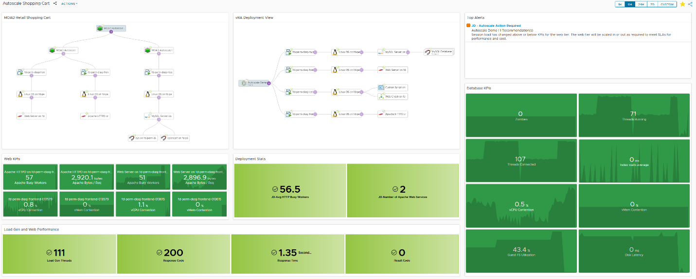Open the Database KPIs vCPU Contention 0.5% tile
The width and height of the screenshot is (696, 279).
coord(521,206)
